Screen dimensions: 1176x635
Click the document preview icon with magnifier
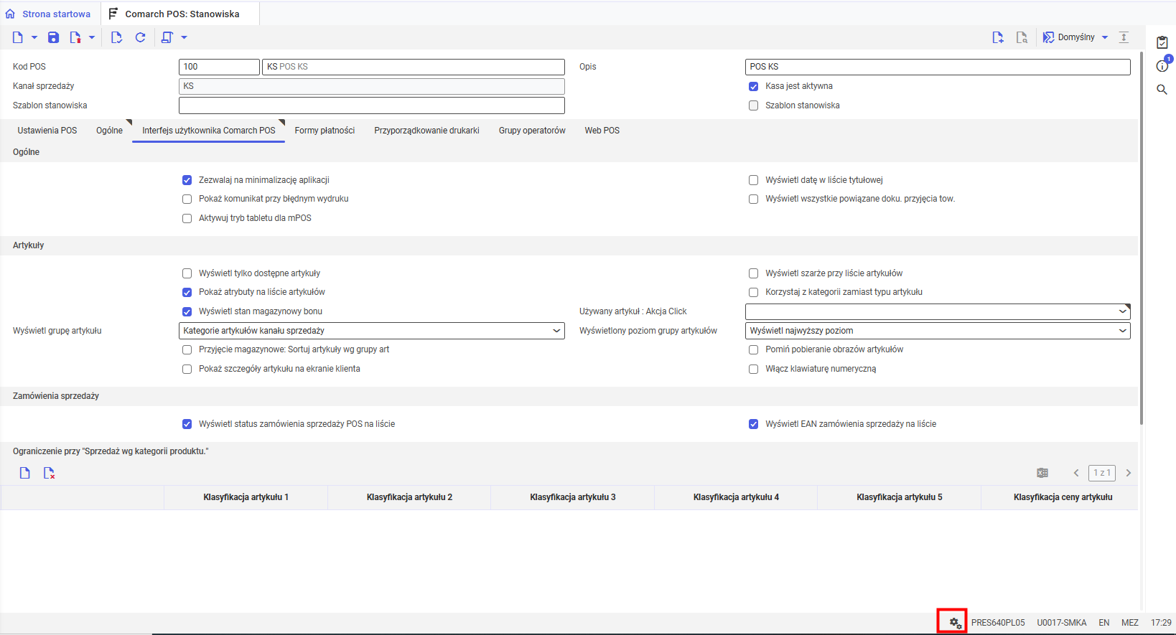point(1022,37)
